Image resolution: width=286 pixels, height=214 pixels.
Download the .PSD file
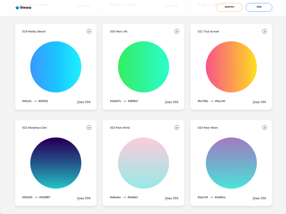coord(259,7)
